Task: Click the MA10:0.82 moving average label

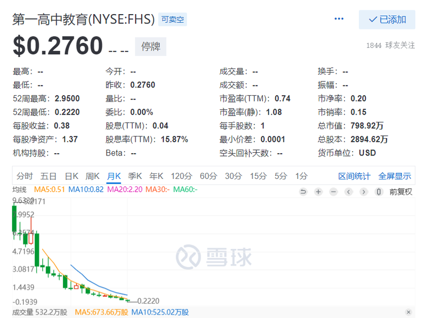Action: coord(86,190)
